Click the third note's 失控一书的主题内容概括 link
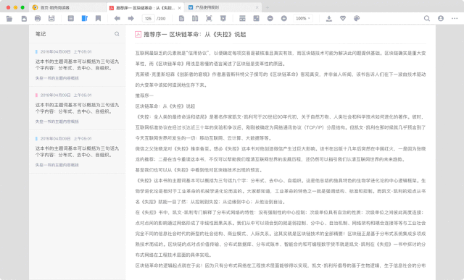This screenshot has width=464, height=280. pyautogui.click(x=57, y=165)
